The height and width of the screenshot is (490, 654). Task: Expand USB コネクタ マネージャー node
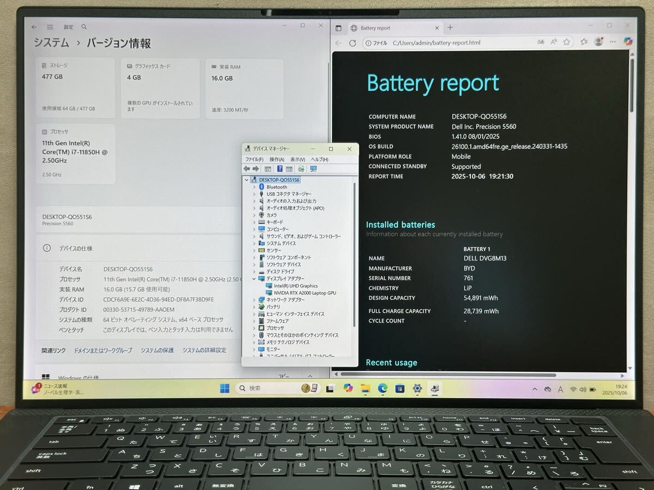tap(254, 194)
